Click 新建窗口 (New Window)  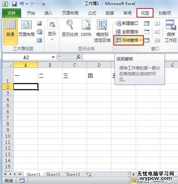[127, 23]
